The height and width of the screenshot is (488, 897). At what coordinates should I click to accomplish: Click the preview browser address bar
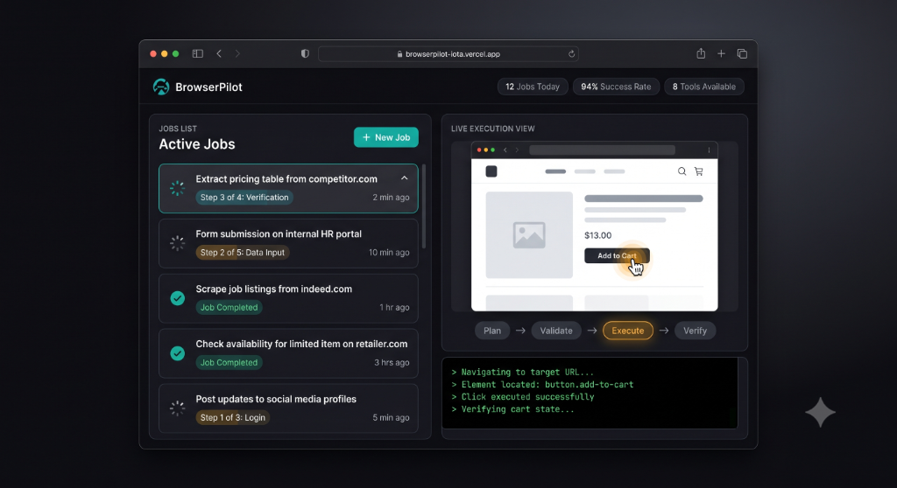pos(602,150)
